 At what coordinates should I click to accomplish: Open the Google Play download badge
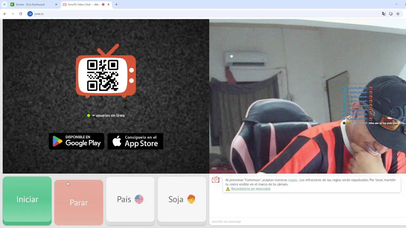pos(76,141)
